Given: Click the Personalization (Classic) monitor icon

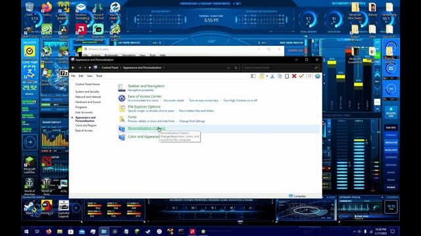Looking at the screenshot, I should [x=122, y=129].
